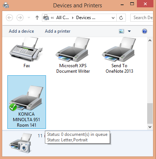Click the Devices ... breadcrumb

pos(86,18)
